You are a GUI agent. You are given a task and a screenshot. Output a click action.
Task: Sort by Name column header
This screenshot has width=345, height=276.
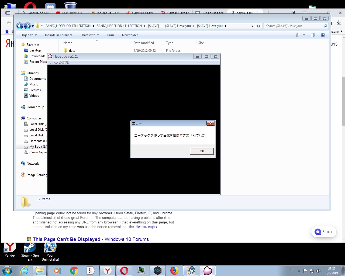coord(68,43)
